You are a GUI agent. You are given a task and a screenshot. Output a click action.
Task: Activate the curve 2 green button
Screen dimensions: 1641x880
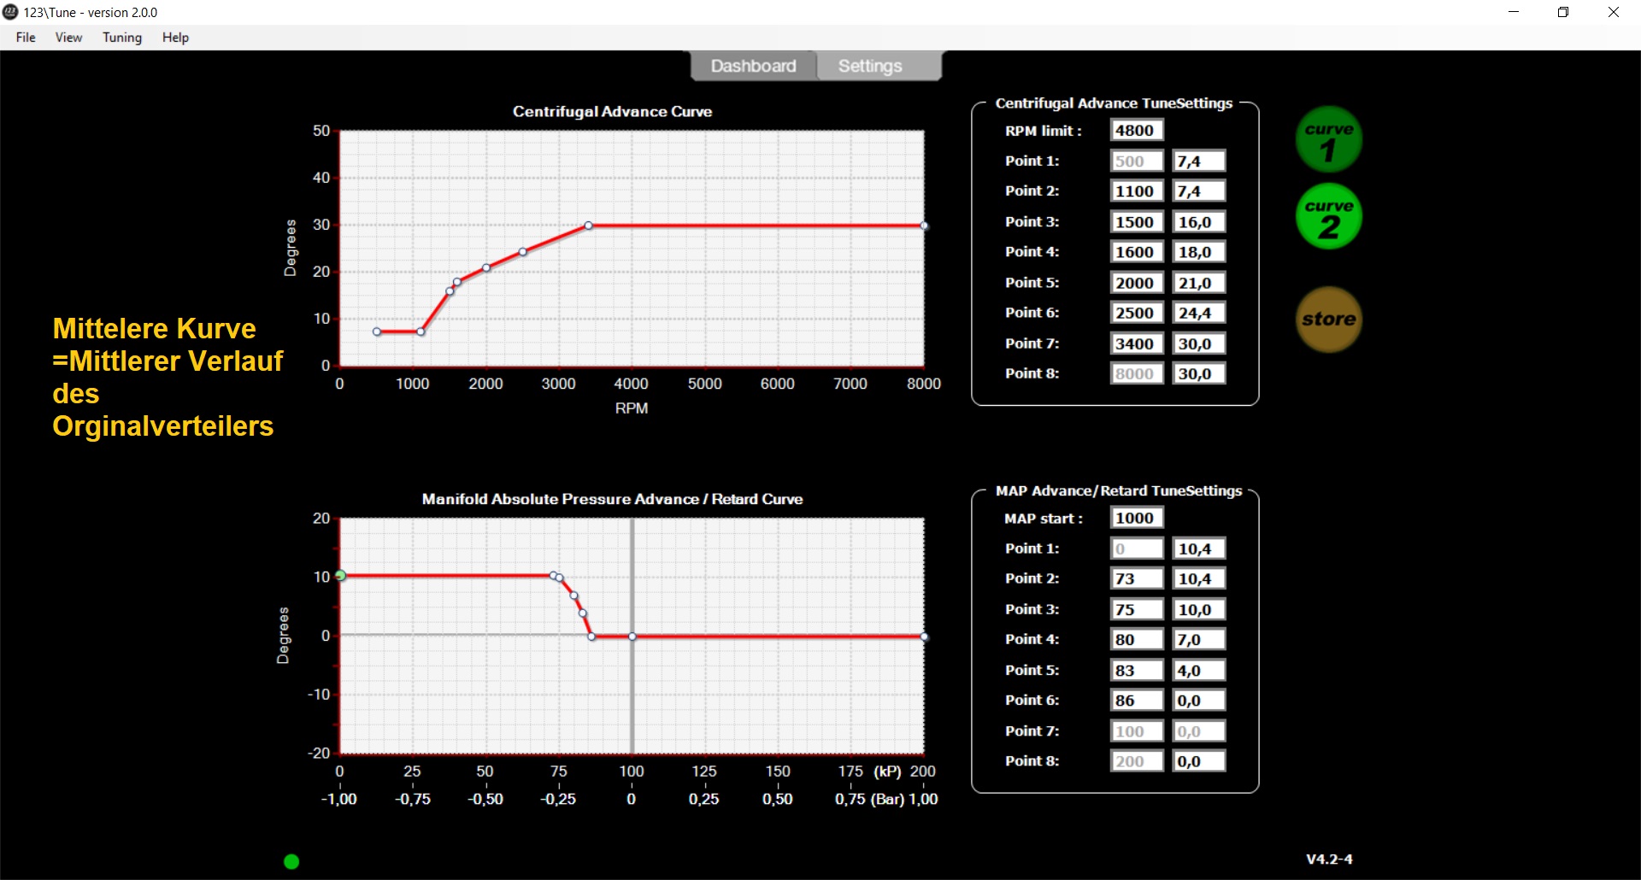click(1328, 217)
